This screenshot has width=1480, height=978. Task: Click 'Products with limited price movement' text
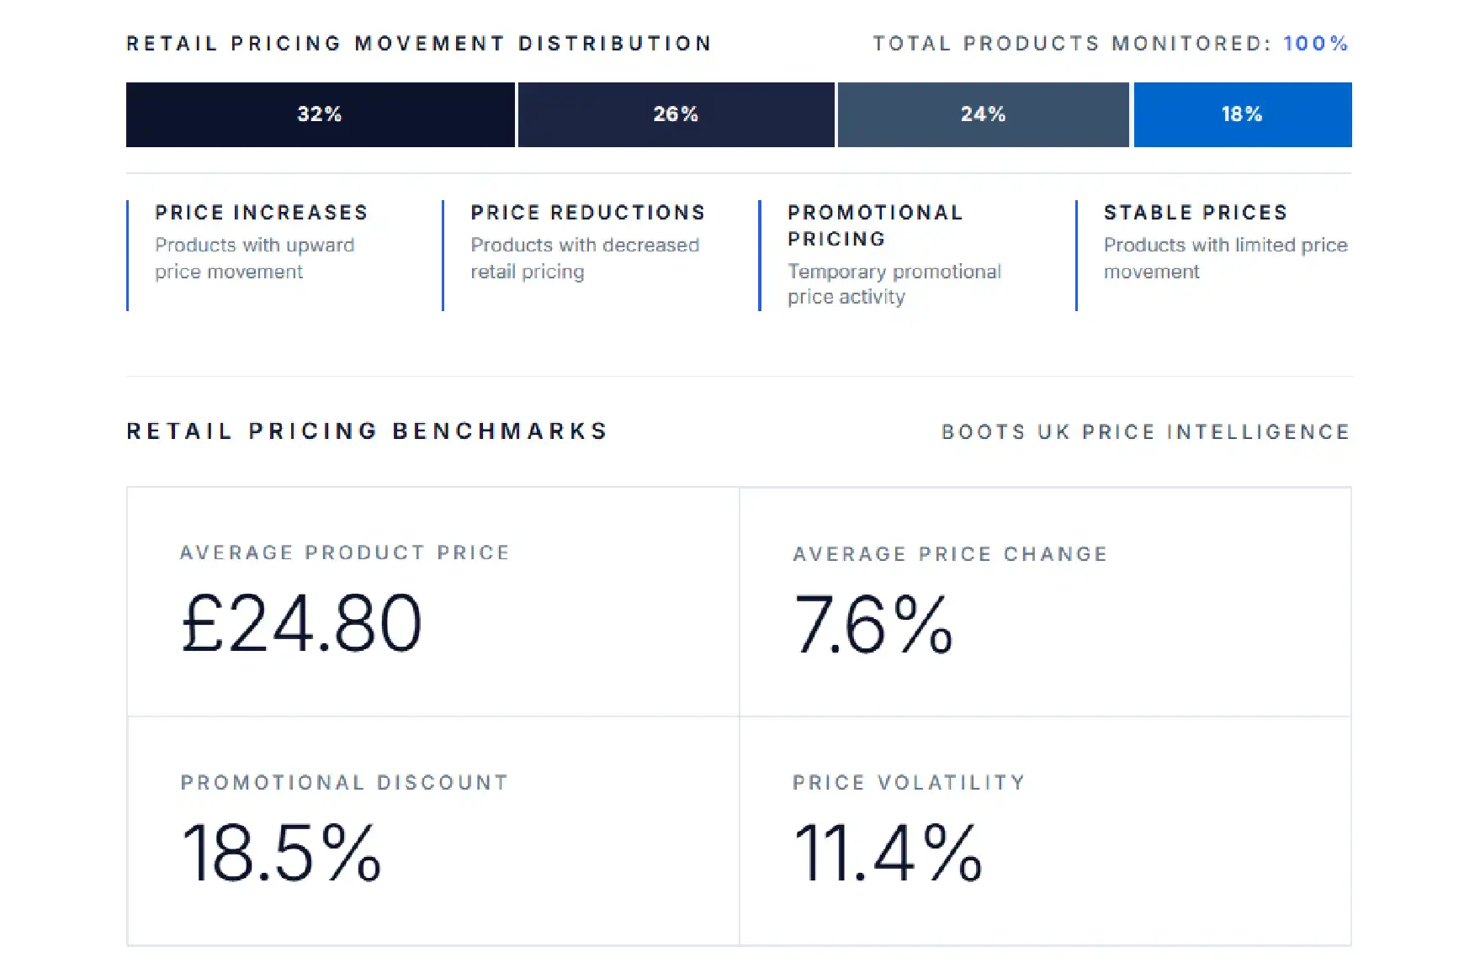[1226, 258]
